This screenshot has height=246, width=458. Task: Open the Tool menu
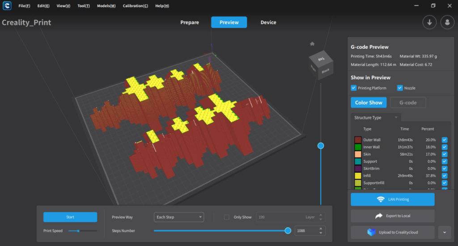[84, 6]
